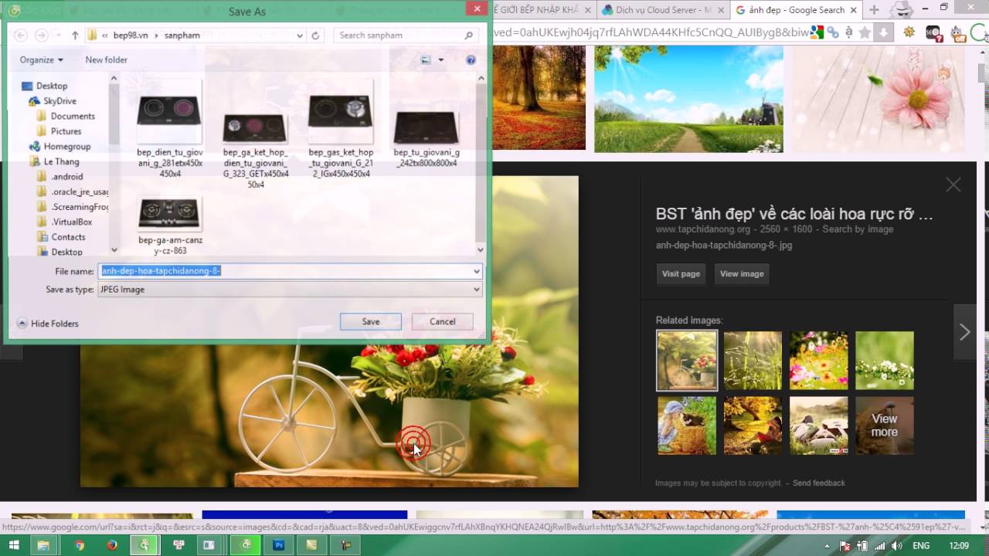Open the Save As help icon
This screenshot has width=989, height=556.
point(471,59)
